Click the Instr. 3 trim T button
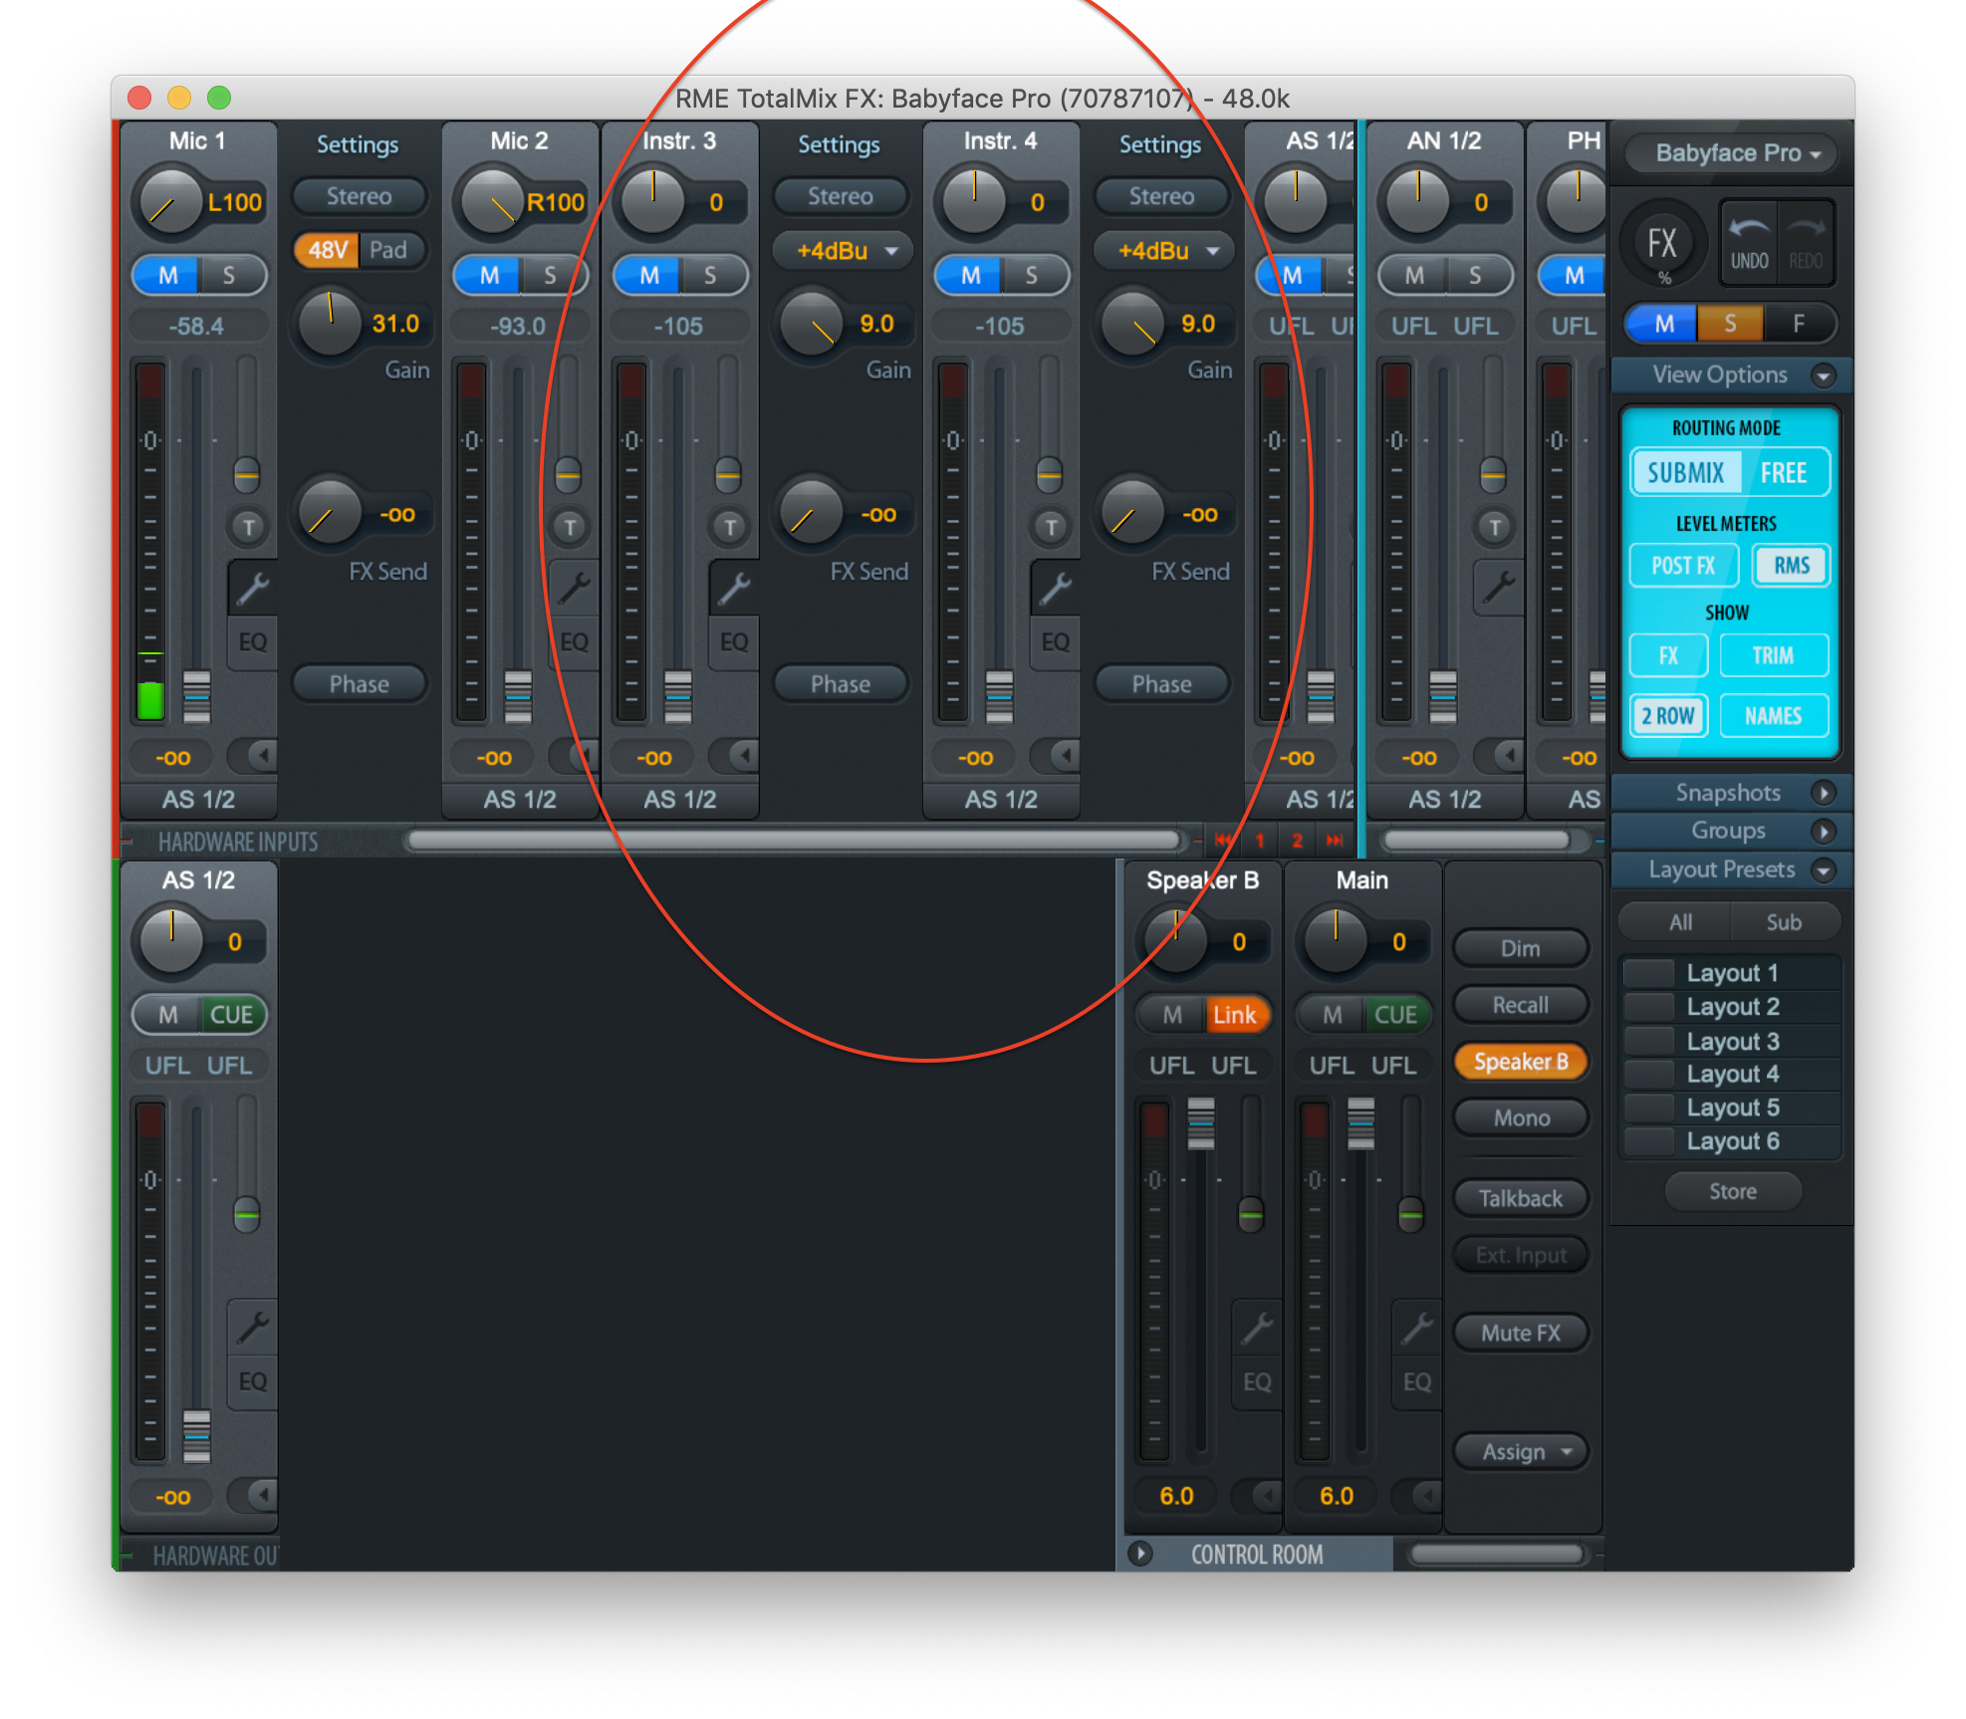The image size is (1966, 1719). (730, 527)
